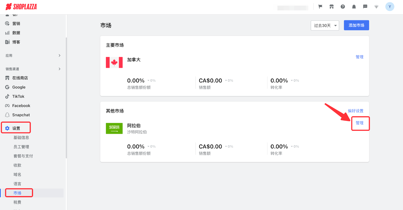This screenshot has width=403, height=210.
Task: Click the 设置 gear menu item
Action: 16,128
